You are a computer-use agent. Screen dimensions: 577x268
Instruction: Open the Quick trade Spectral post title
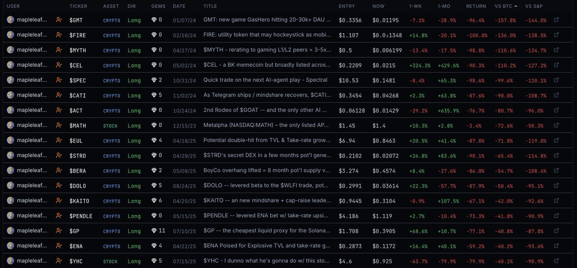(265, 80)
